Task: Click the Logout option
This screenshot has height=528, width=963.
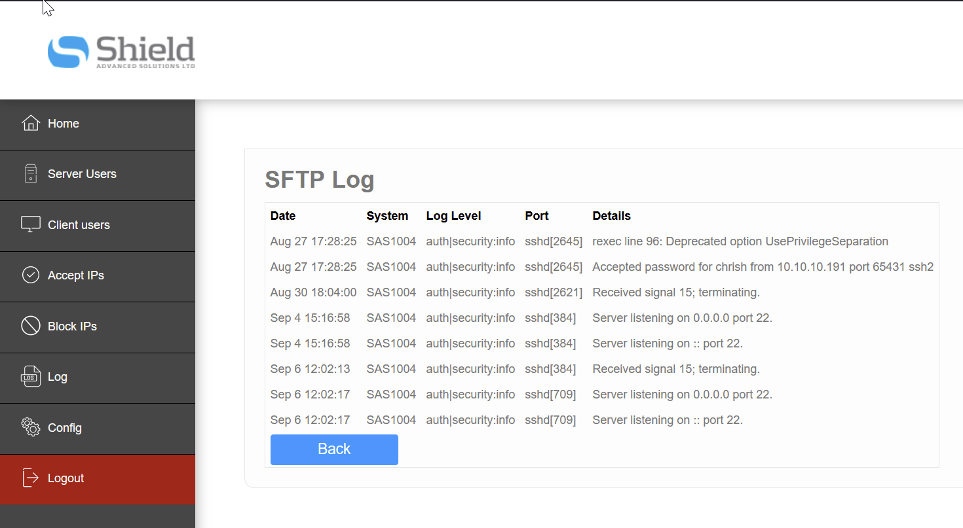Action: (66, 478)
